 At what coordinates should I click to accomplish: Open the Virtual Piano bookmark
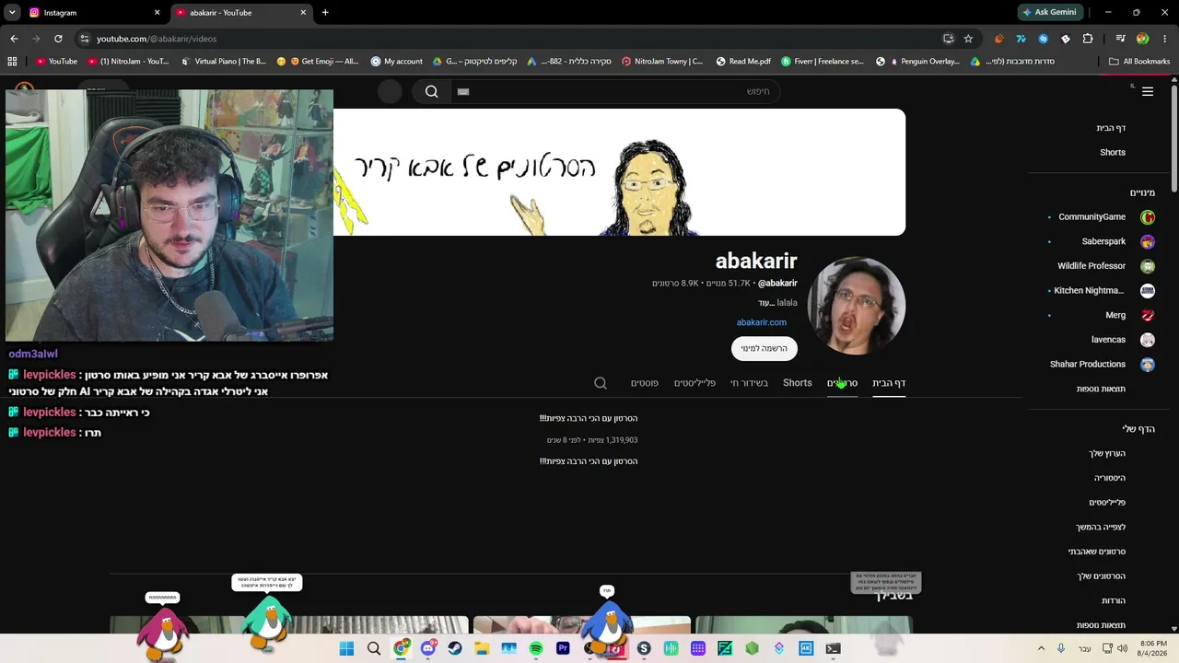[224, 62]
